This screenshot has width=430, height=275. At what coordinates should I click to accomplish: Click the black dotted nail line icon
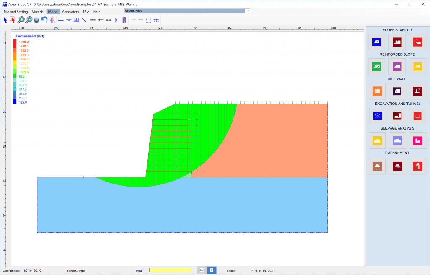[109, 20]
